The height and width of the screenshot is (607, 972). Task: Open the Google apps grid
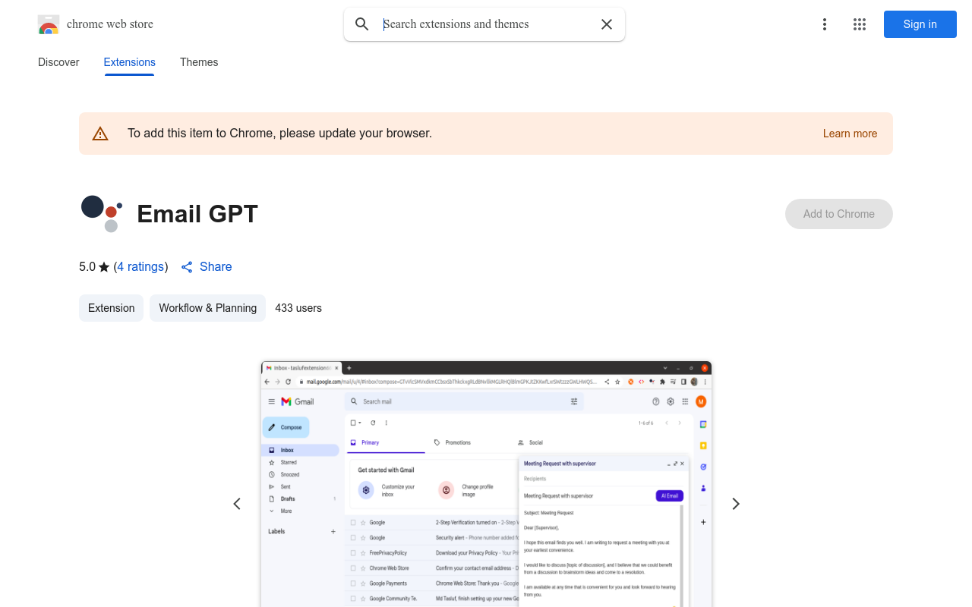point(860,24)
